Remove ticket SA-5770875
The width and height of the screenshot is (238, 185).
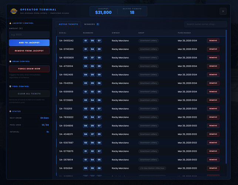coord(213,151)
